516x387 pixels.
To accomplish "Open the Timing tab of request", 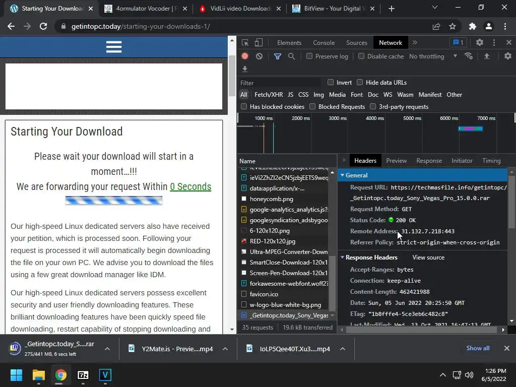I will [x=491, y=161].
